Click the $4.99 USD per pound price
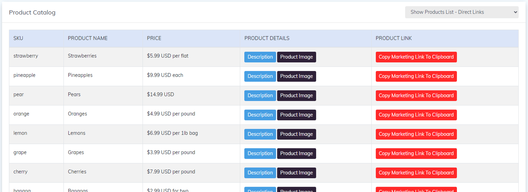The image size is (528, 192). [x=171, y=114]
